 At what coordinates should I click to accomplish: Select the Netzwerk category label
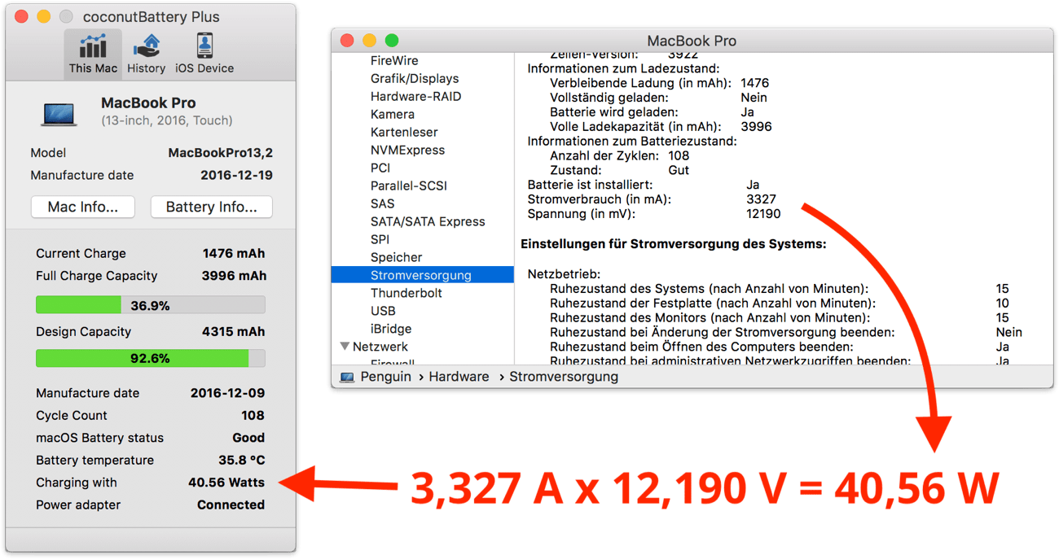[x=380, y=347]
